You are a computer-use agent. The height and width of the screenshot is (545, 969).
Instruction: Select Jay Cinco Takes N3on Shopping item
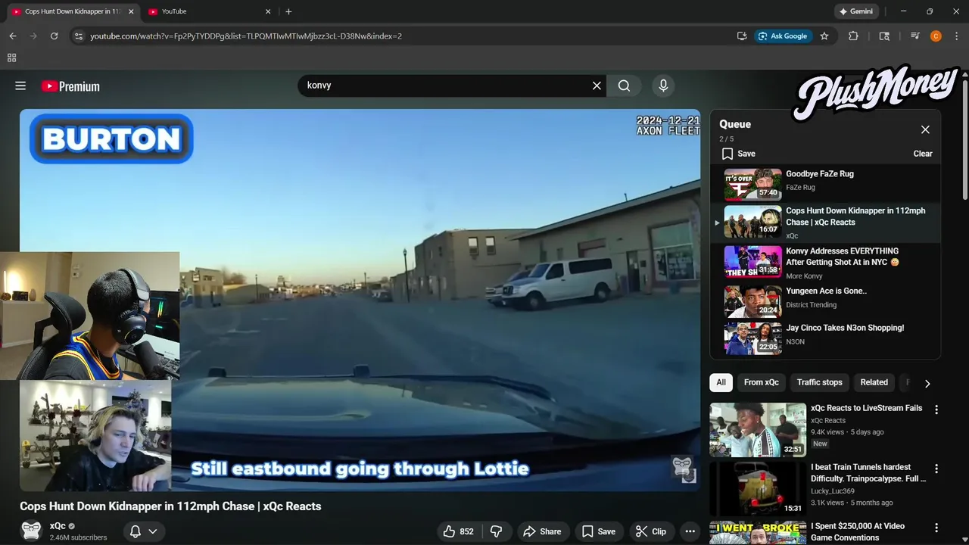click(x=825, y=338)
